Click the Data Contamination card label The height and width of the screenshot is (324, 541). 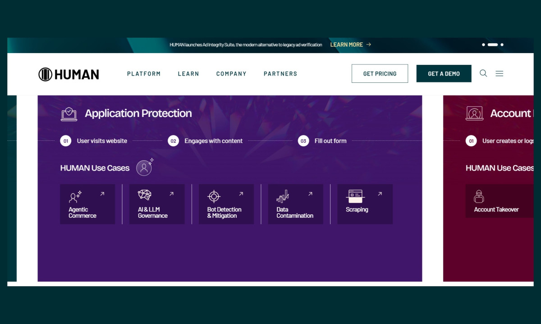click(295, 212)
